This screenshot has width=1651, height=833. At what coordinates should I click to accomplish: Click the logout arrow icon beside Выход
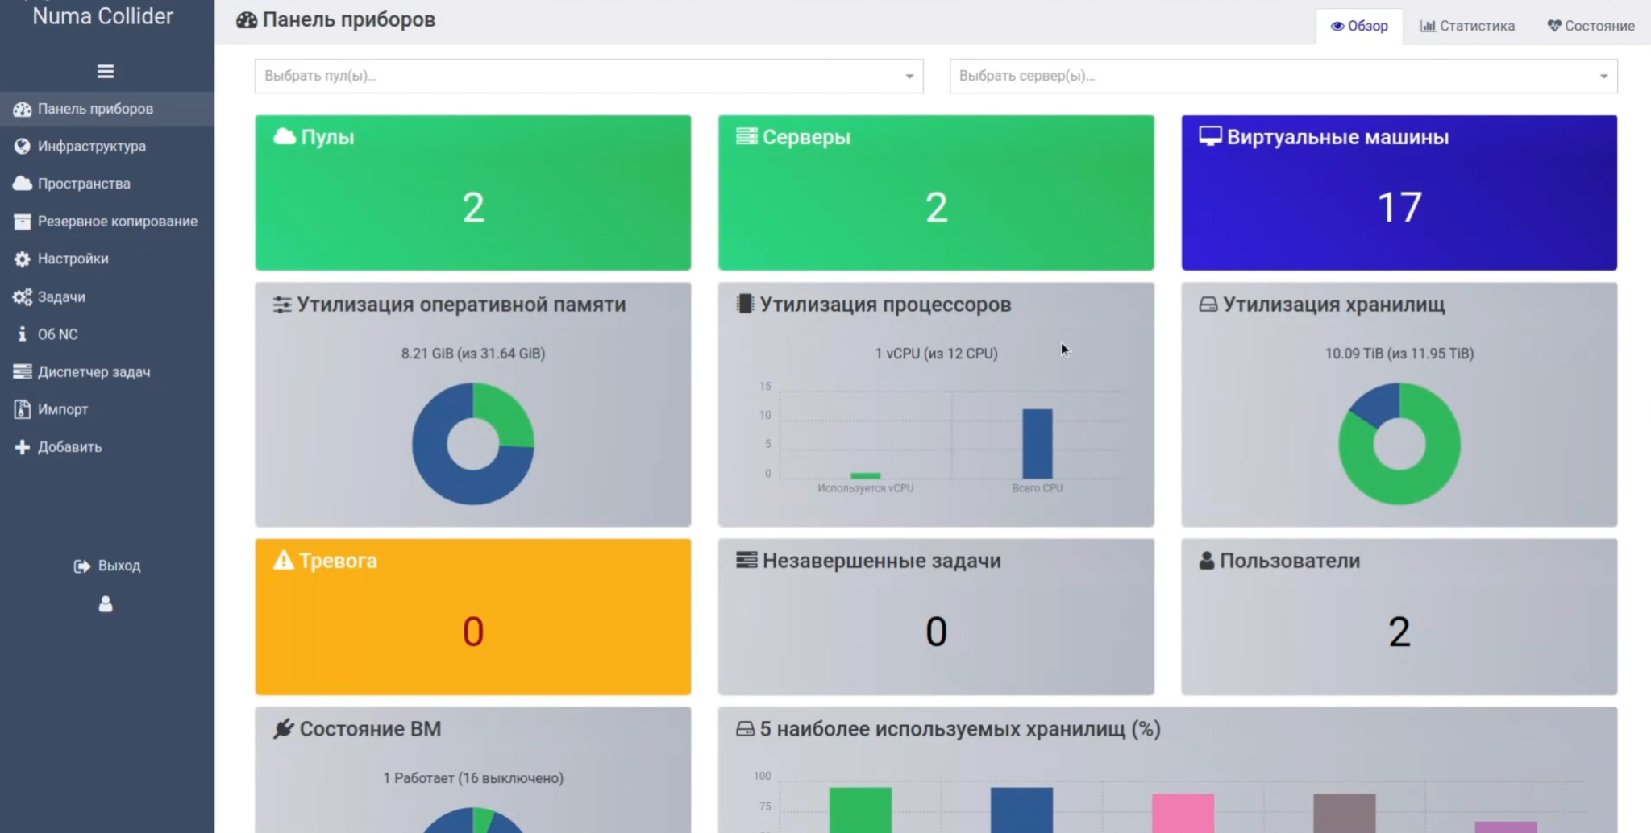click(81, 566)
